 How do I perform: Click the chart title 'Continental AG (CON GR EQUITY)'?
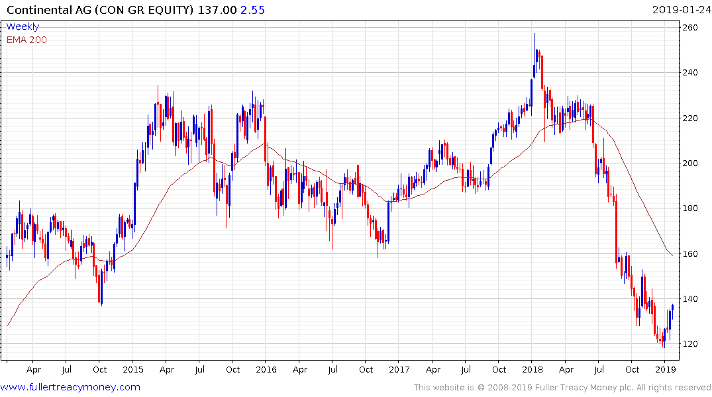[x=101, y=10]
